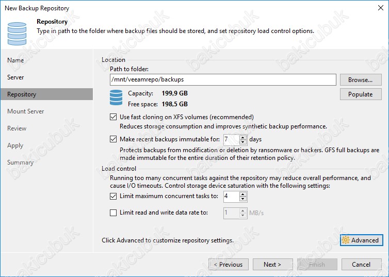Toggle Limit maximum concurrent tasks checkbox
The height and width of the screenshot is (277, 389).
[113, 196]
